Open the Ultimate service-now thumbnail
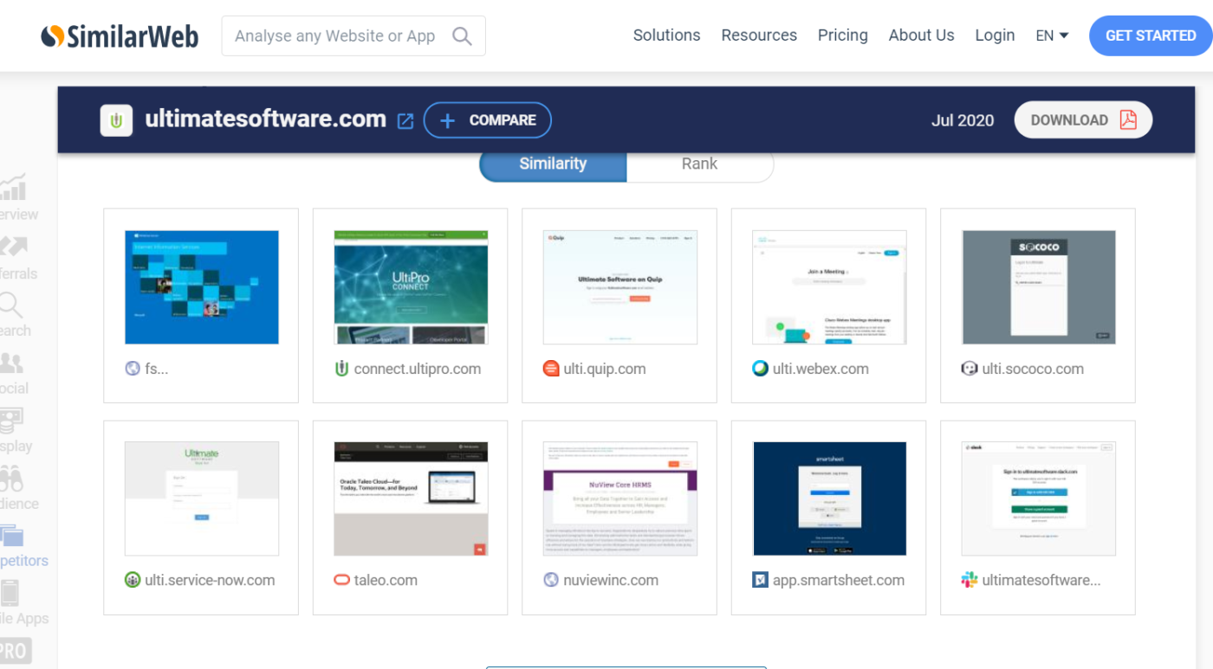Viewport: 1213px width, 669px height. [202, 499]
